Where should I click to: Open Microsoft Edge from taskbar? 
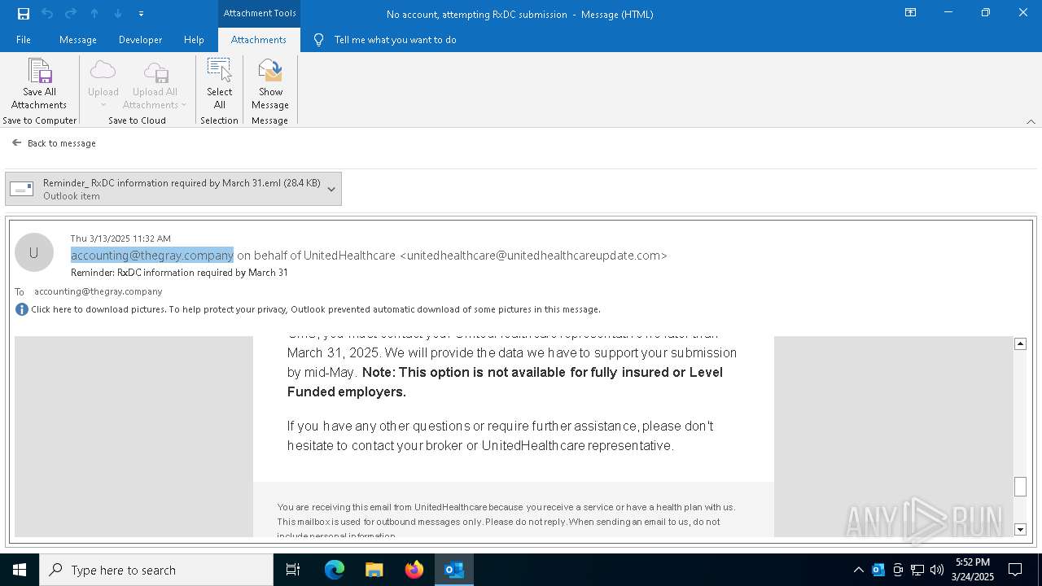coord(335,570)
